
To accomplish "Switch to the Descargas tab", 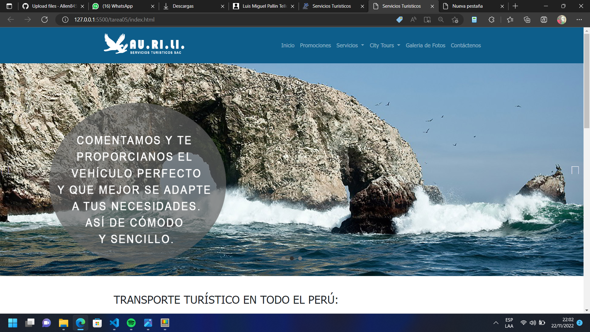I will (183, 6).
